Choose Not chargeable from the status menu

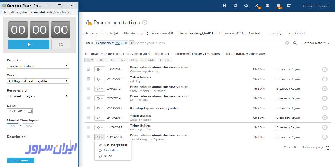(x=114, y=145)
